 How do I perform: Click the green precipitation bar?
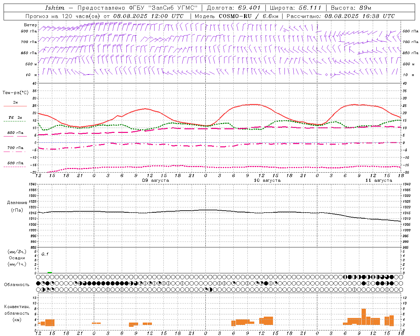point(50,272)
